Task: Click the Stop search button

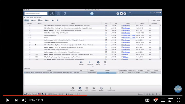Action: coord(105,63)
